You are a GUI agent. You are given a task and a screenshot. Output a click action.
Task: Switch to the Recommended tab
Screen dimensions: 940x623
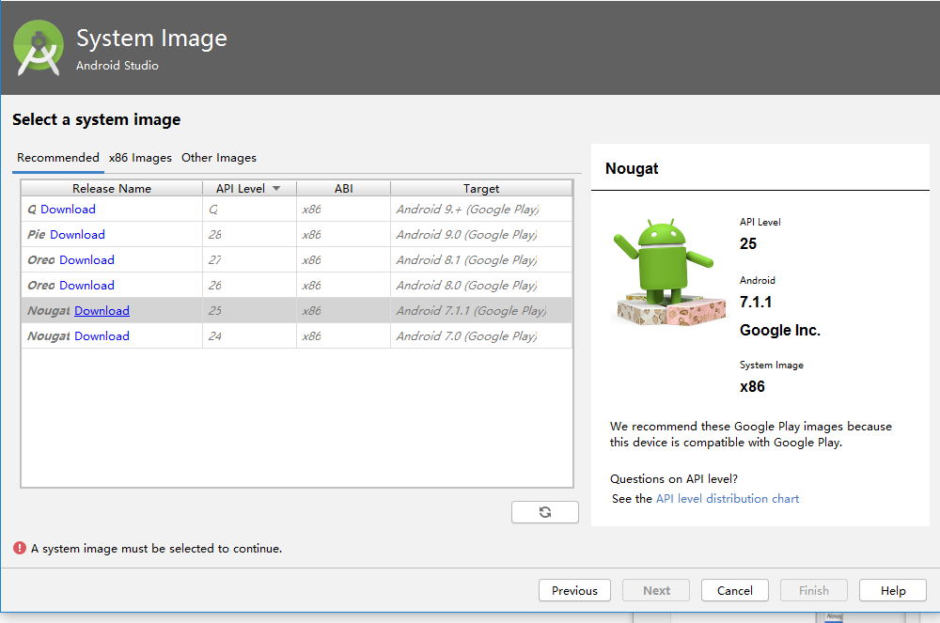pos(58,158)
